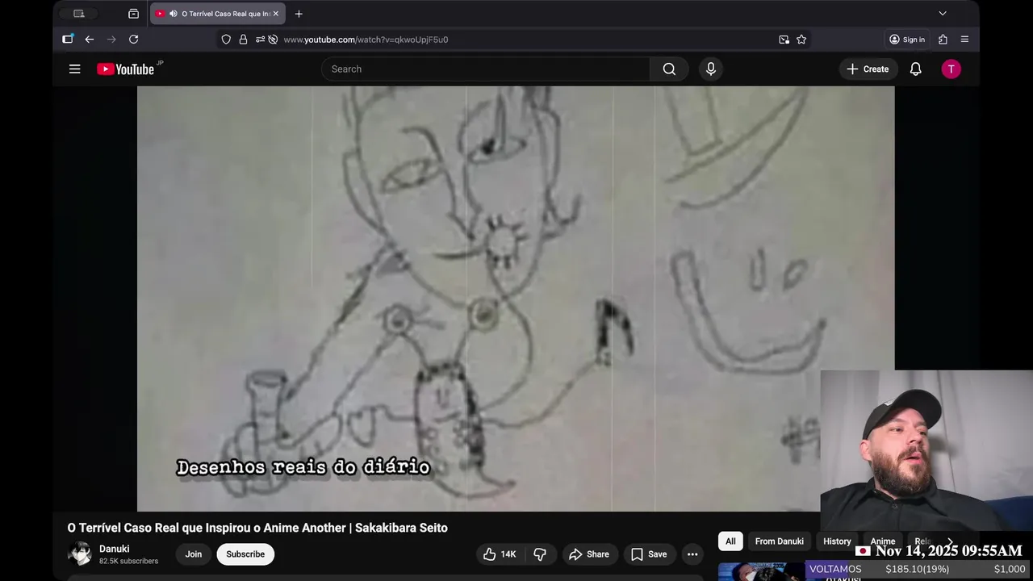Click the '82.5K subscribers' text
1033x581 pixels.
coord(128,561)
